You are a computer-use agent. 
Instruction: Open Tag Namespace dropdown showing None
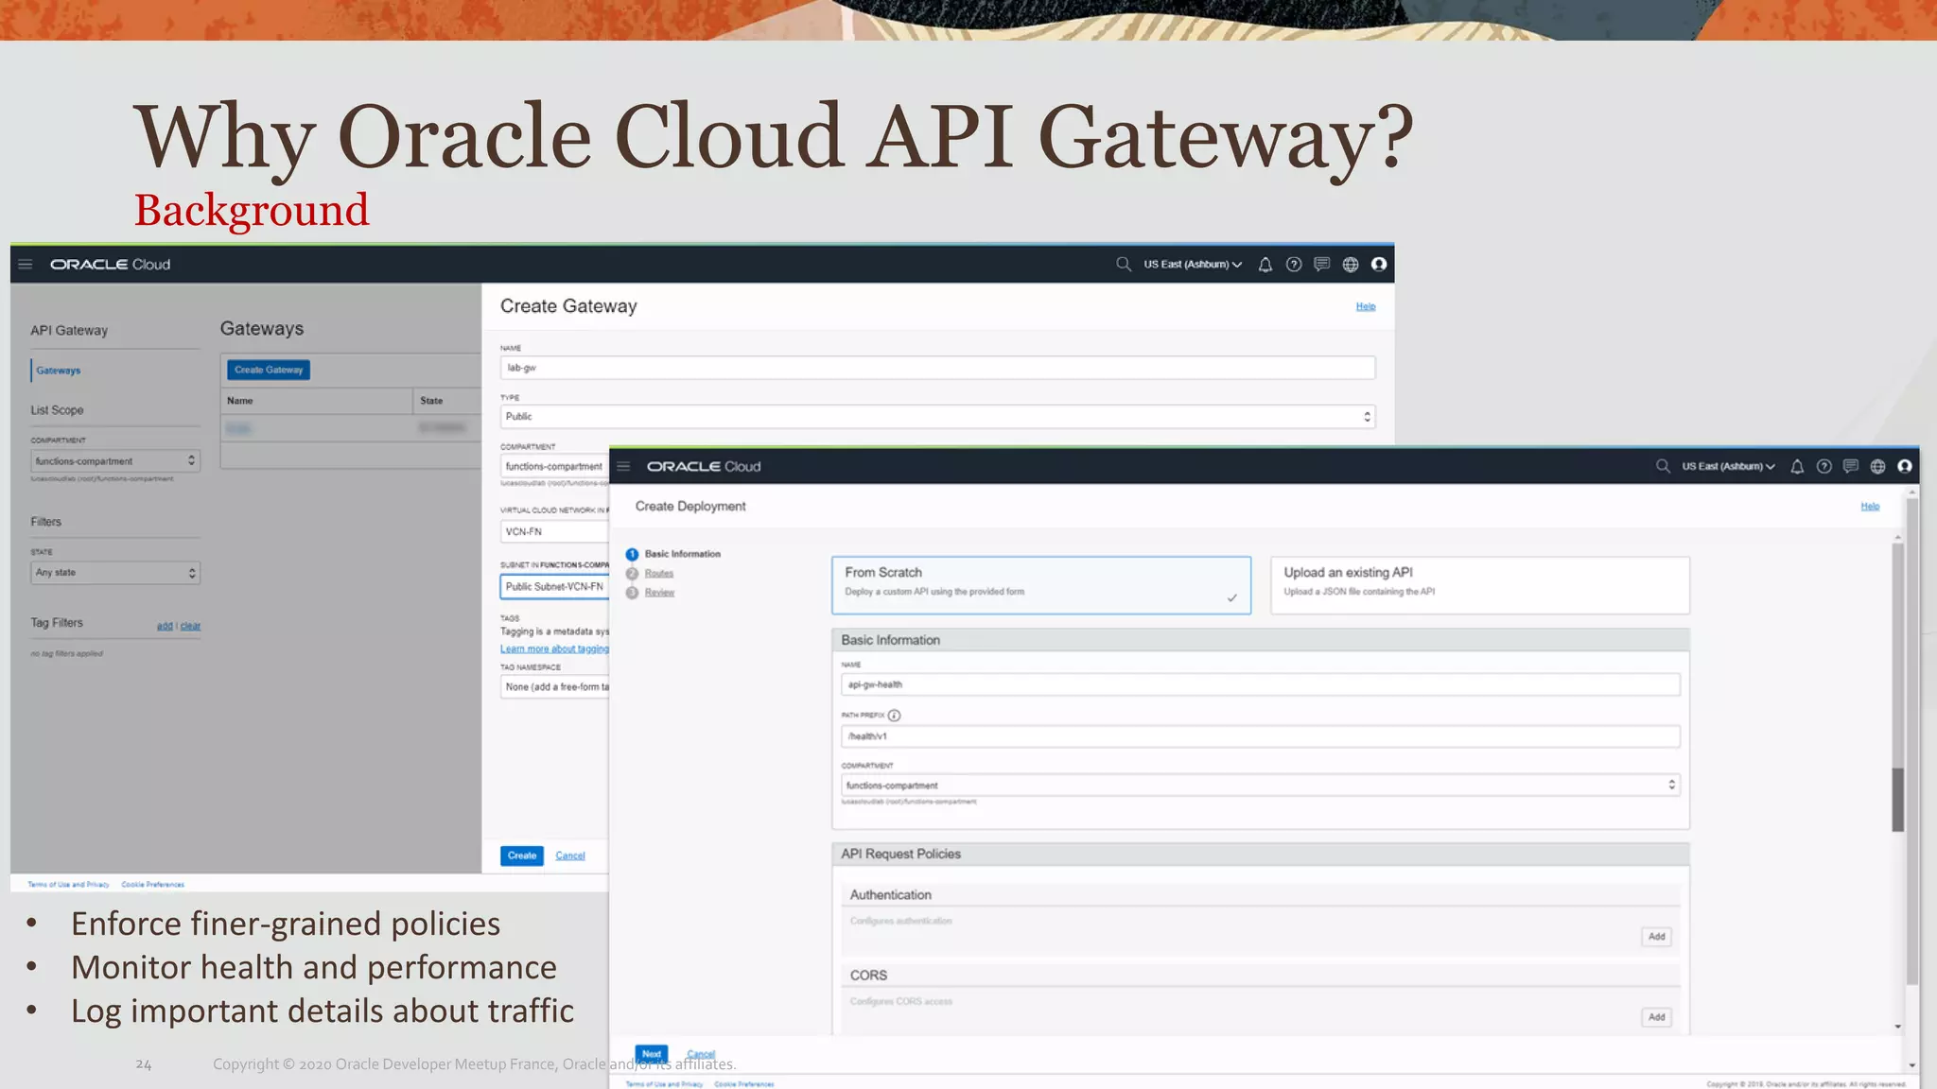point(555,687)
